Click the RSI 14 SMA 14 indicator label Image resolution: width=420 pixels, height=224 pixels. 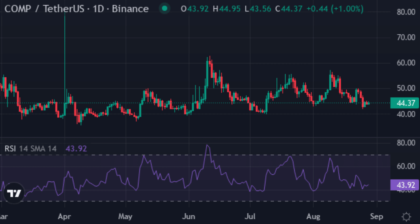(x=31, y=148)
